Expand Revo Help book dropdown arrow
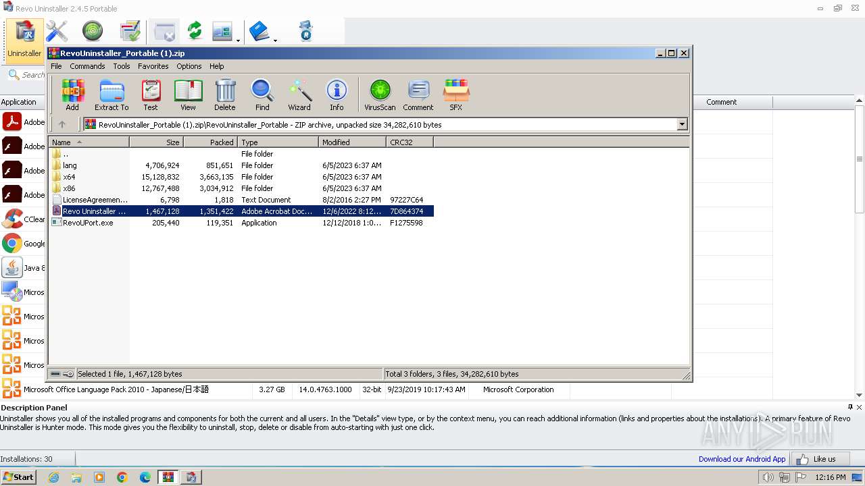This screenshot has width=865, height=486. click(x=275, y=40)
